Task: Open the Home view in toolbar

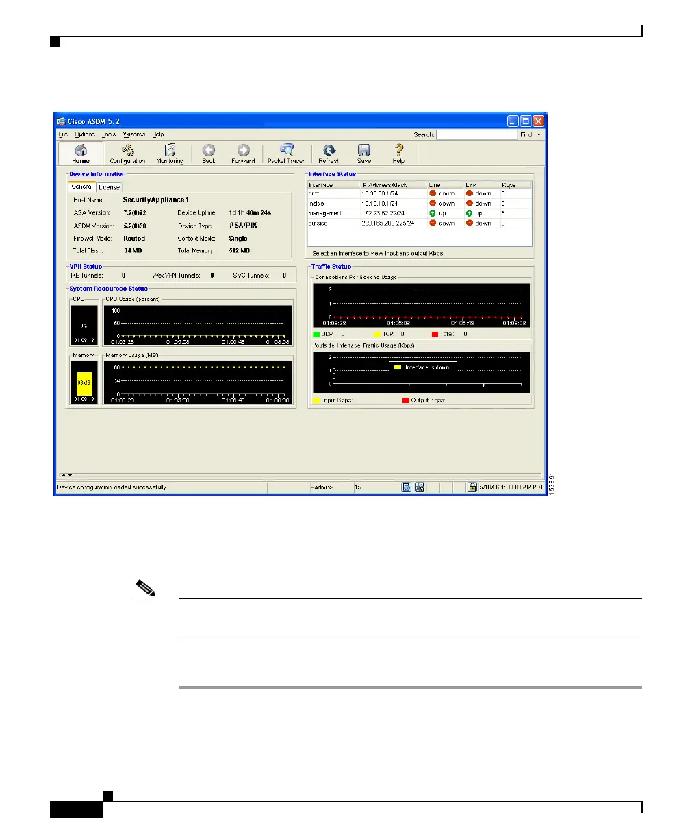Action: (x=81, y=154)
